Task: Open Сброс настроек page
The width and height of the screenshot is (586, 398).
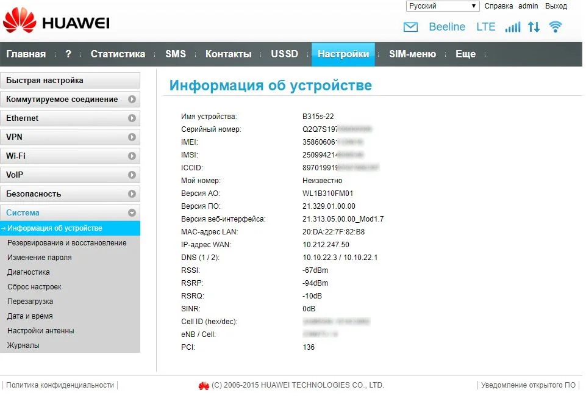Action: click(x=34, y=287)
